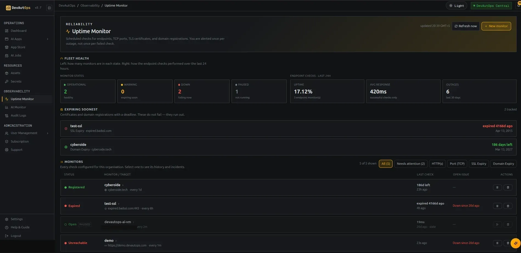This screenshot has height=253, width=521.
Task: Filter monitors by HTTP(s)
Action: [437, 164]
